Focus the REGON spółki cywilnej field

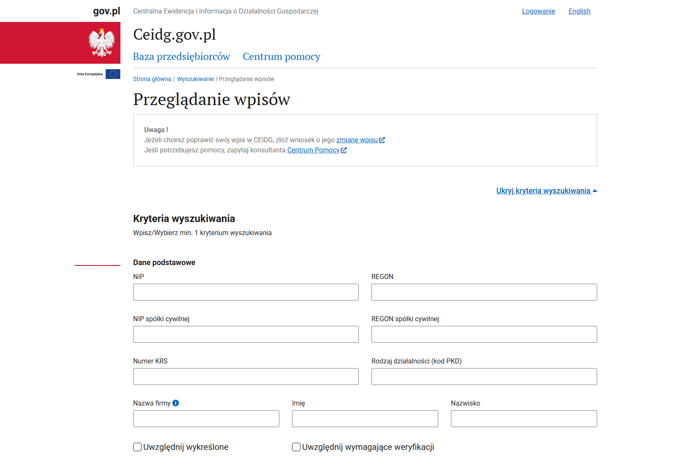point(484,334)
